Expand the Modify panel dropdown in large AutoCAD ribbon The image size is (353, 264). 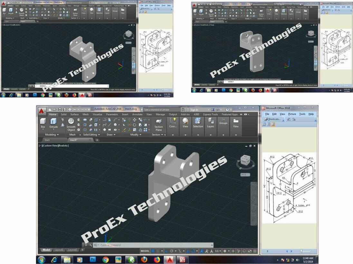point(136,135)
